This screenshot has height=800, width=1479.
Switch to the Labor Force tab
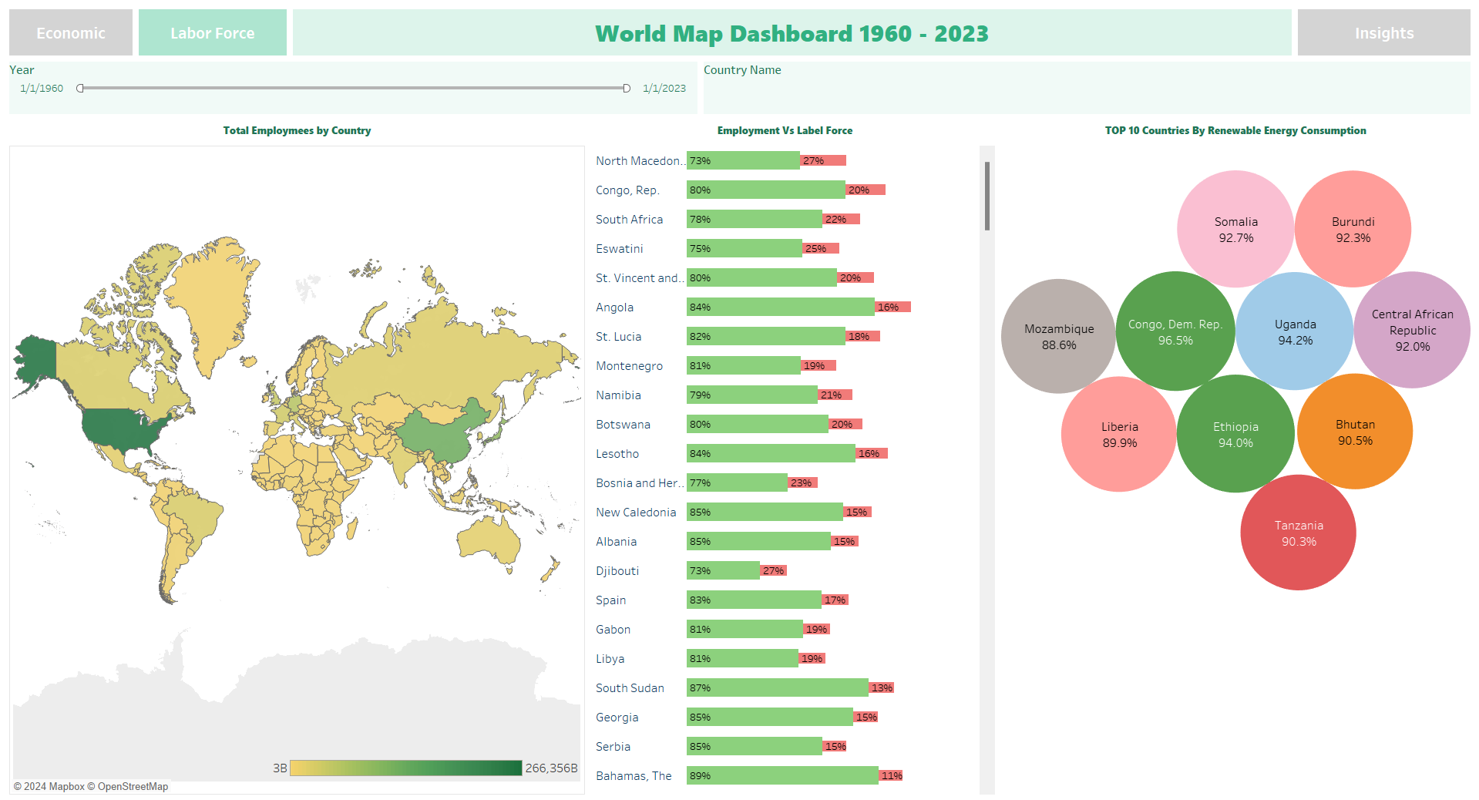[x=213, y=33]
